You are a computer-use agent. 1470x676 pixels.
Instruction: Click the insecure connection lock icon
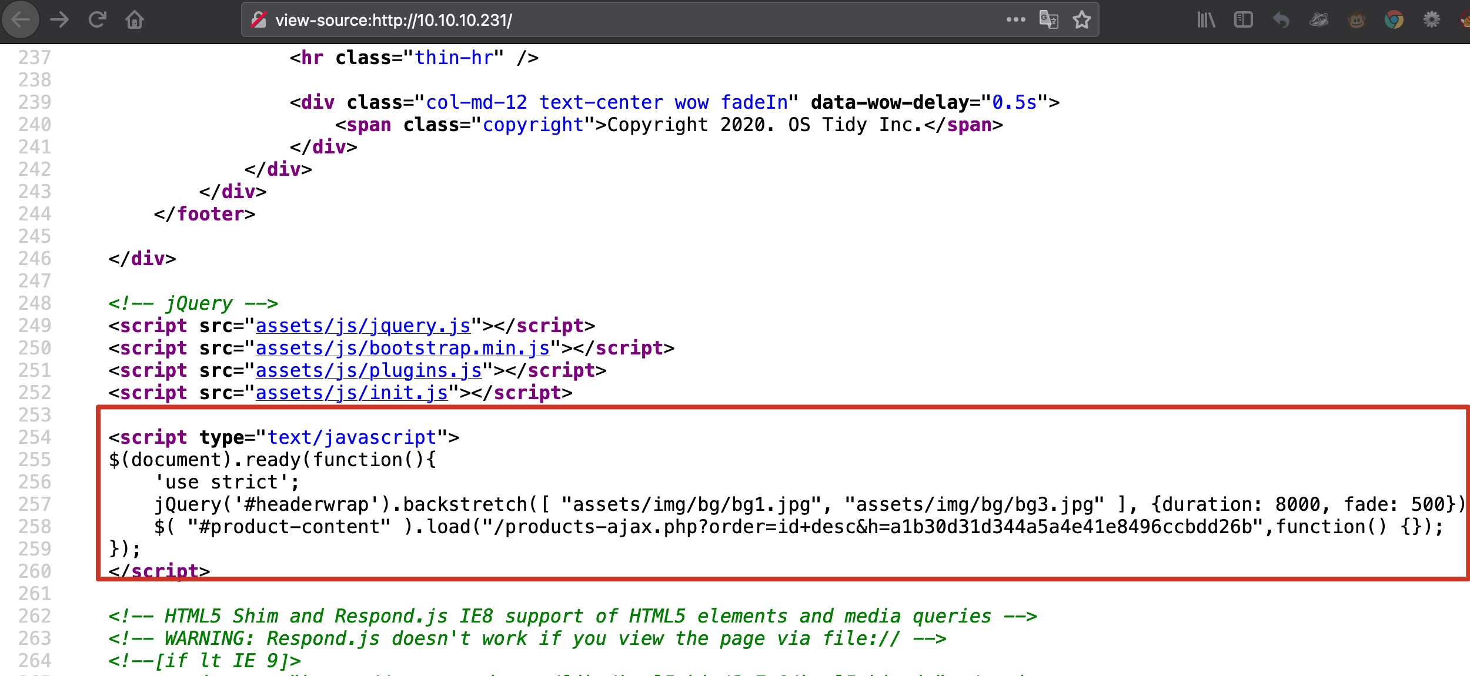tap(258, 20)
